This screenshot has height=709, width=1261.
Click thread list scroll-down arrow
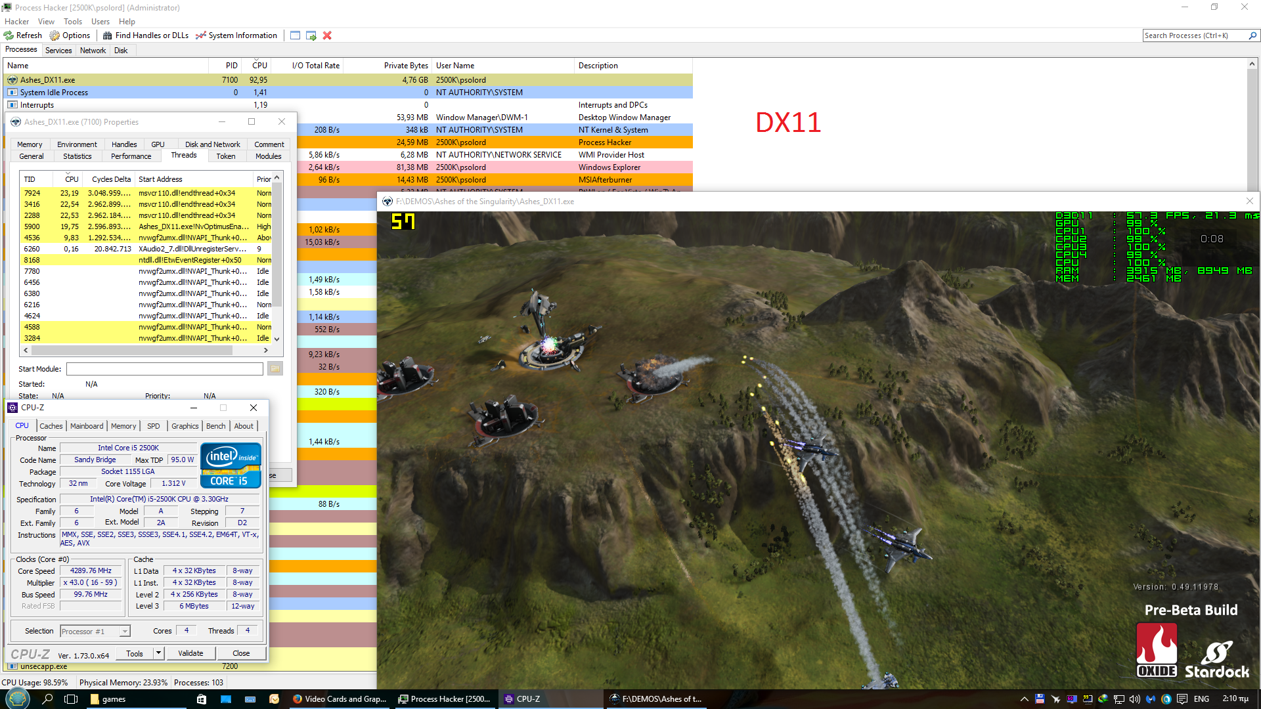click(x=277, y=339)
